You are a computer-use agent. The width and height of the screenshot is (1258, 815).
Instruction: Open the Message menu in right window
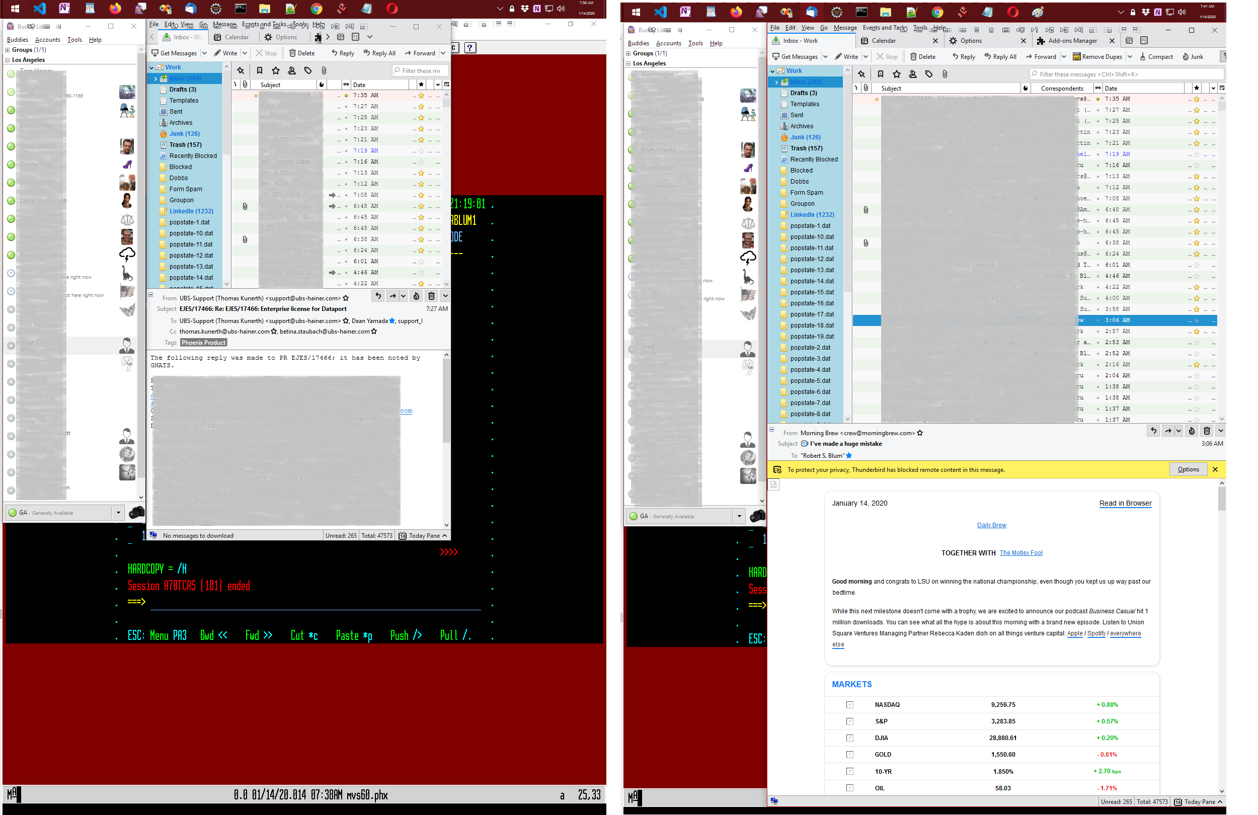pyautogui.click(x=845, y=28)
